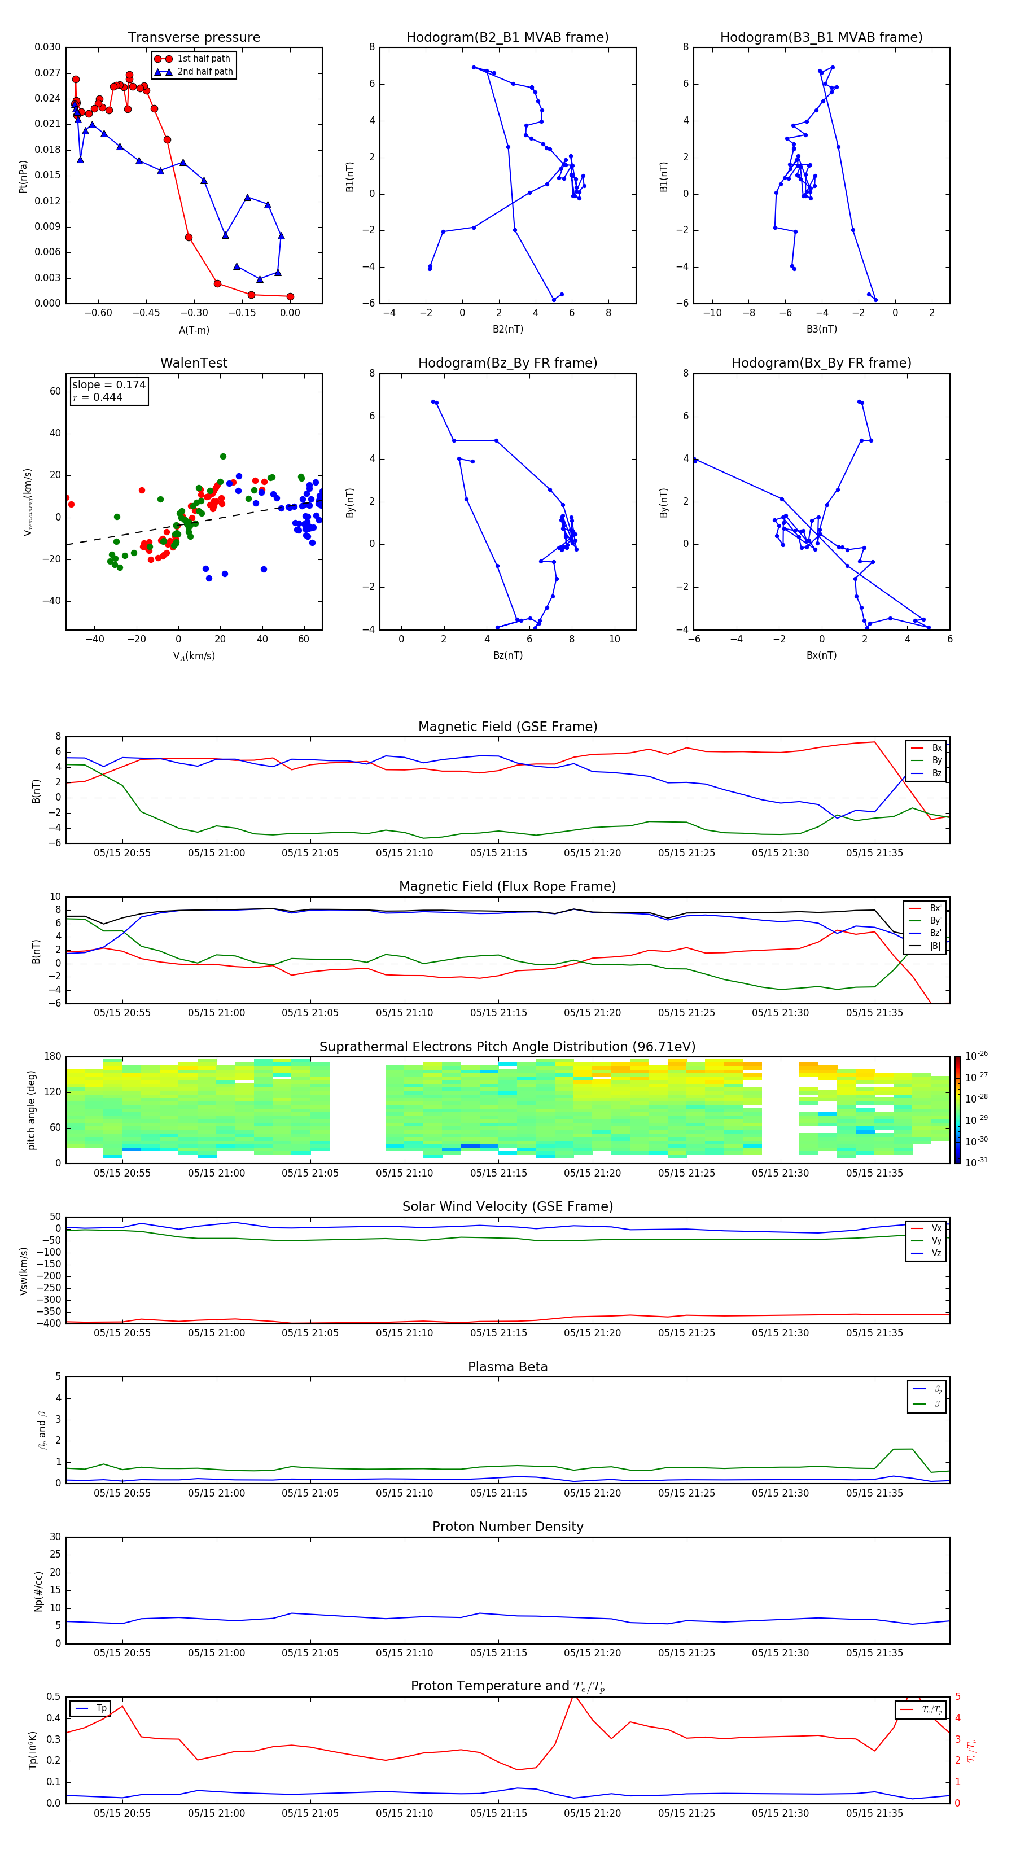Click the 'Plasma Beta' panel title
Screen dimensions: 1016x1863
tap(507, 1367)
